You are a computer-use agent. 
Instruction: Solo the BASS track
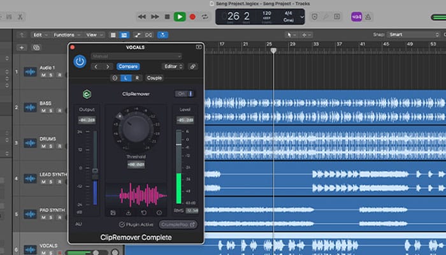[x=51, y=110]
